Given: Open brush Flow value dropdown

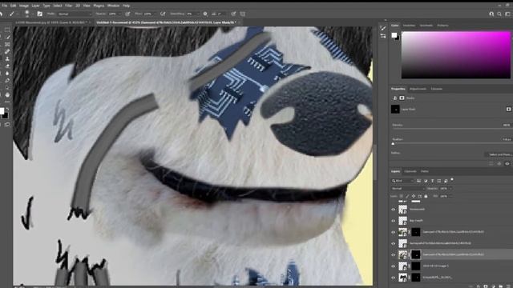Looking at the screenshot, I should pyautogui.click(x=149, y=14).
